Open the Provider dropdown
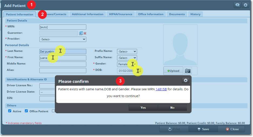The image size is (253, 137). point(63,39)
